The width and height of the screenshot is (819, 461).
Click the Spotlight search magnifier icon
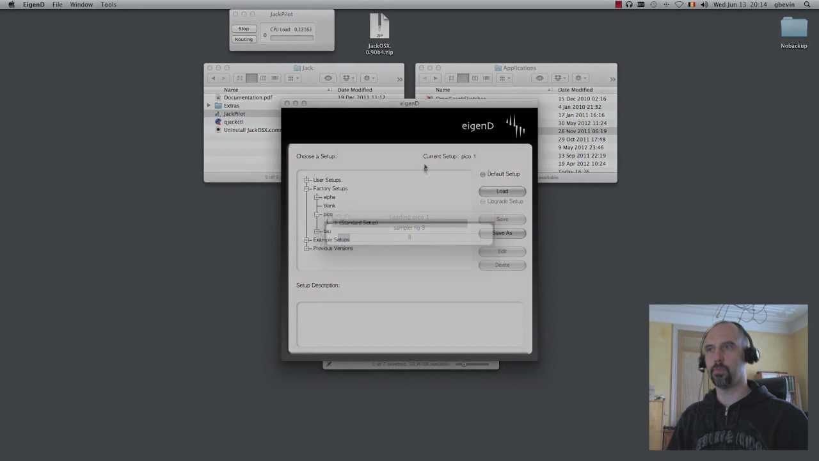[807, 4]
